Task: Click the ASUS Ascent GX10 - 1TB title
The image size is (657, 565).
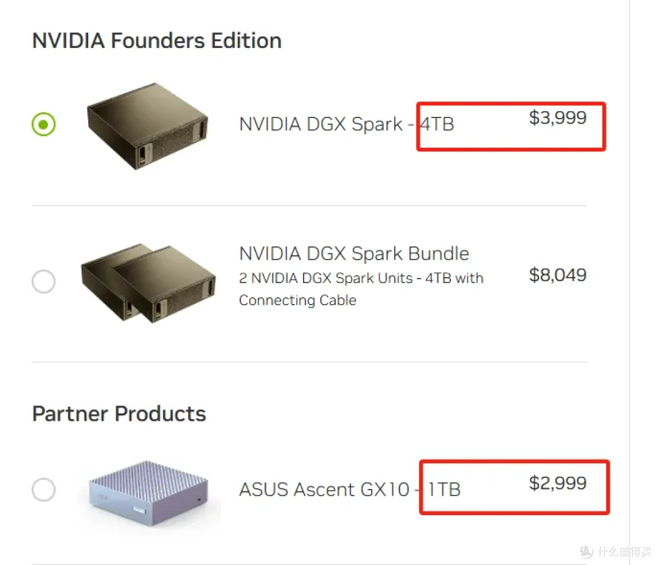Action: (350, 489)
